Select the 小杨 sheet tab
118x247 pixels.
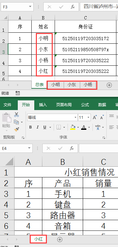click(x=88, y=85)
